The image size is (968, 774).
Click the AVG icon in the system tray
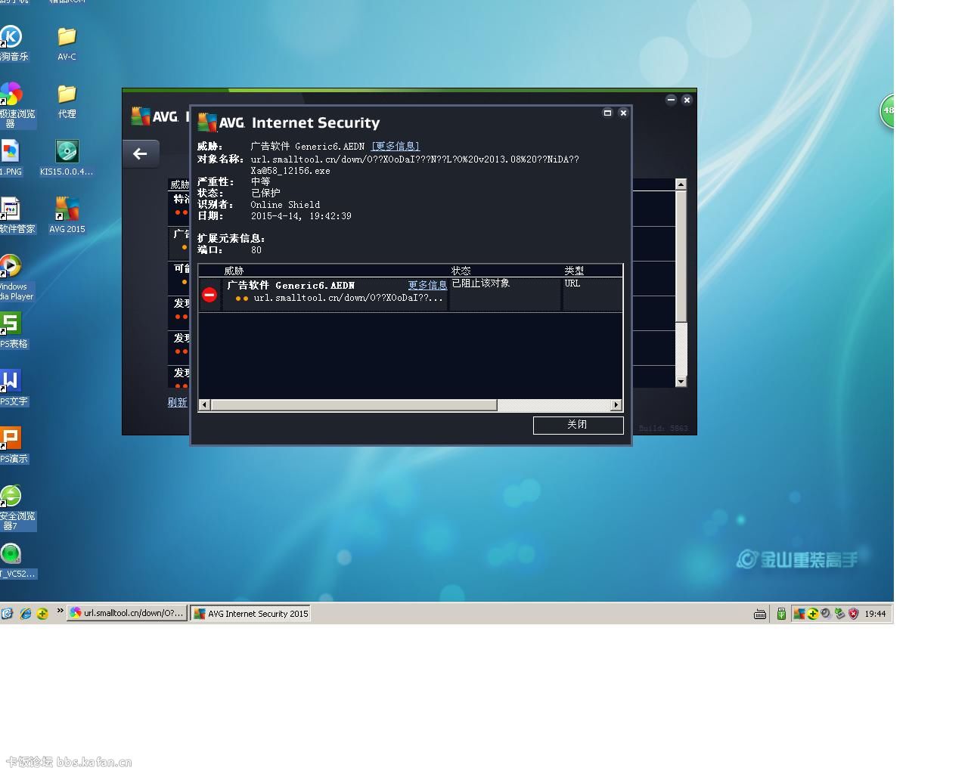(799, 614)
